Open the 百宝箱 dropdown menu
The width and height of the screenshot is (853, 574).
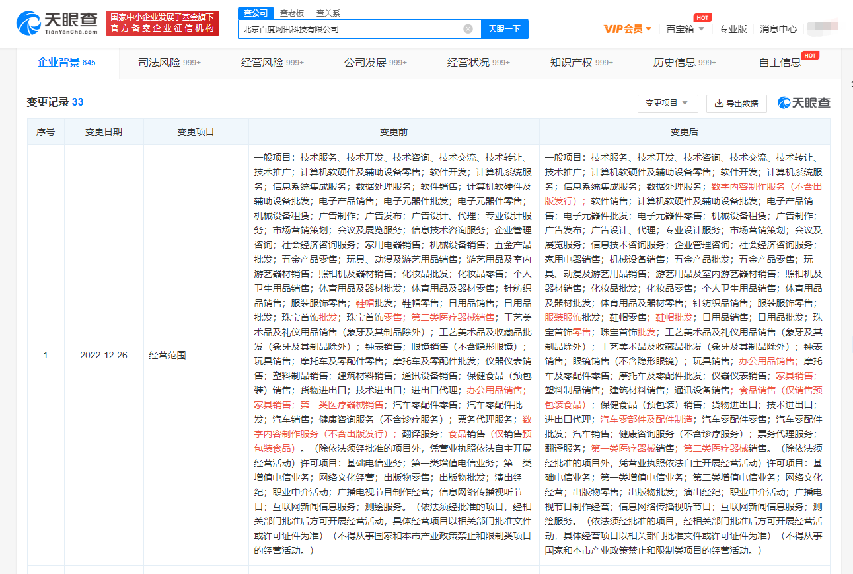pos(685,29)
